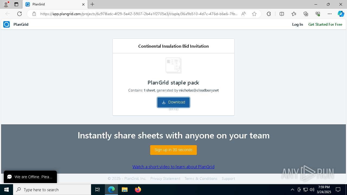
Task: Click Microsoft Edge taskbar icon
Action: click(x=111, y=190)
